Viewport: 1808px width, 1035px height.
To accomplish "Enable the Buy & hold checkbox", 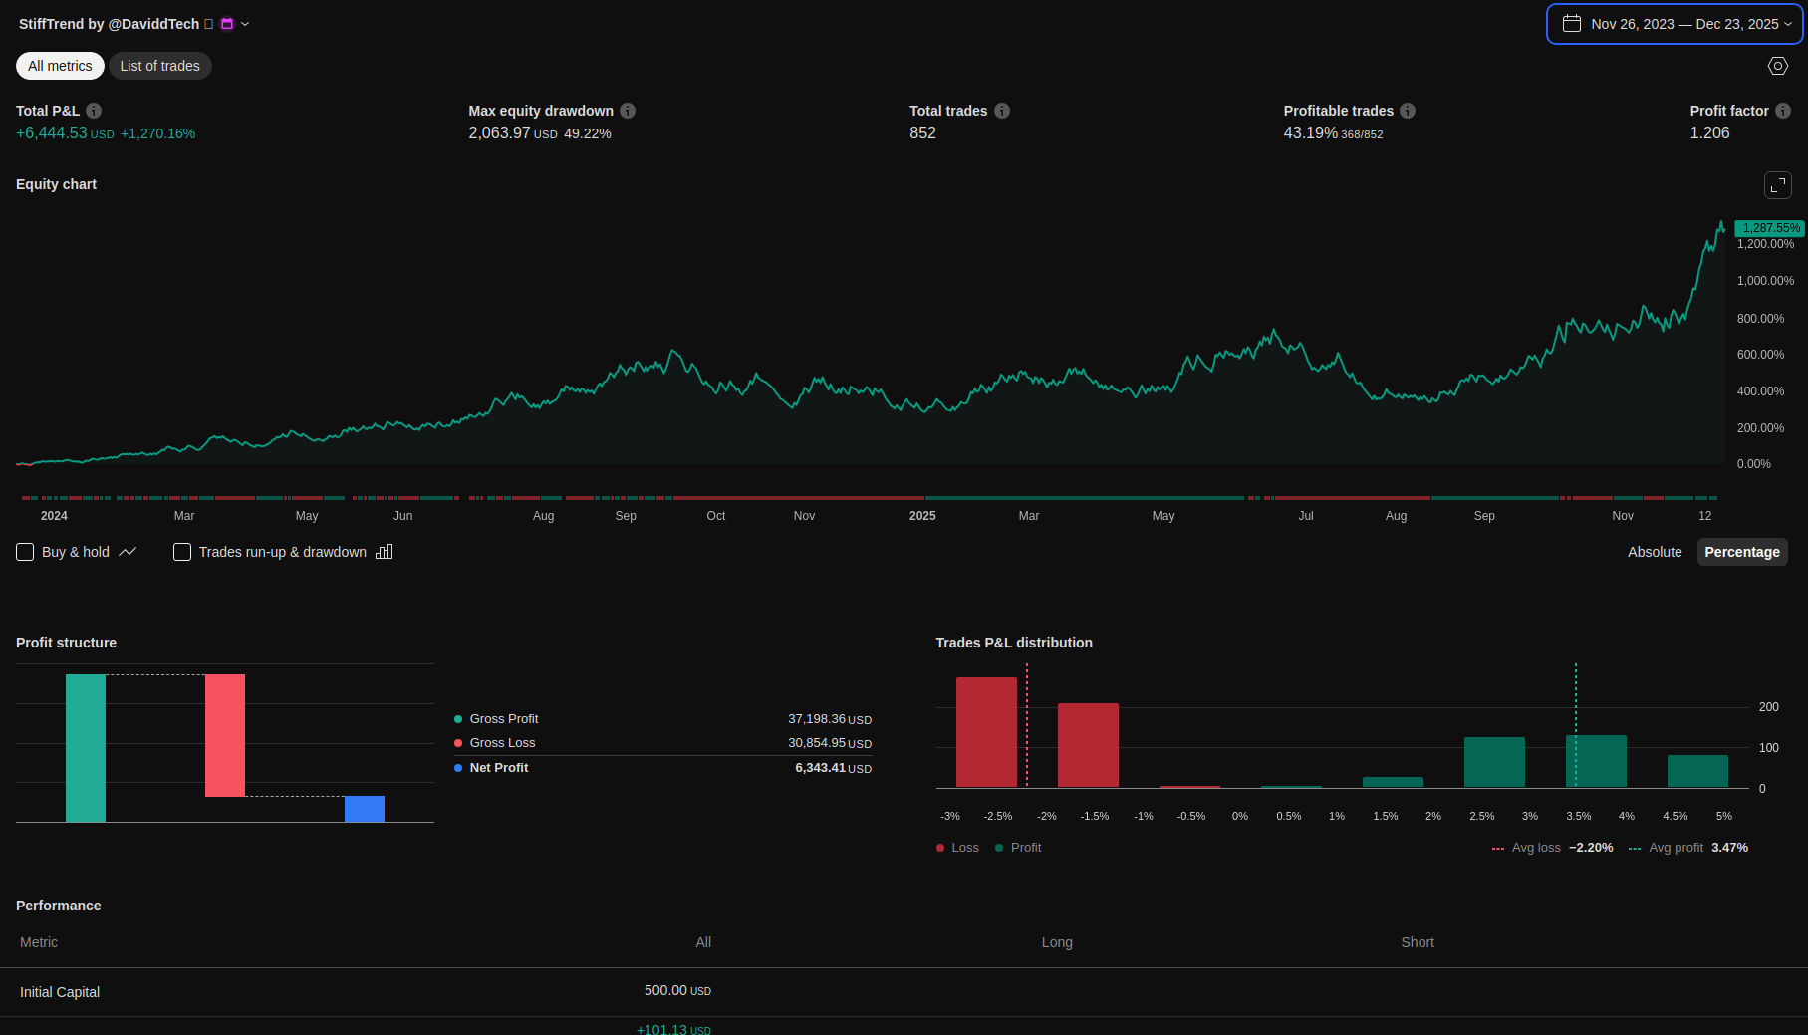I will click(26, 552).
